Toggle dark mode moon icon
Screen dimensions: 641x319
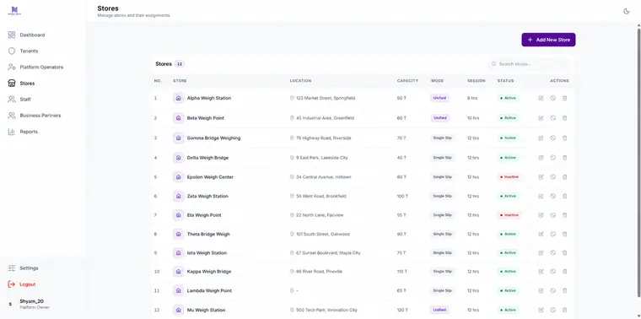click(x=626, y=11)
